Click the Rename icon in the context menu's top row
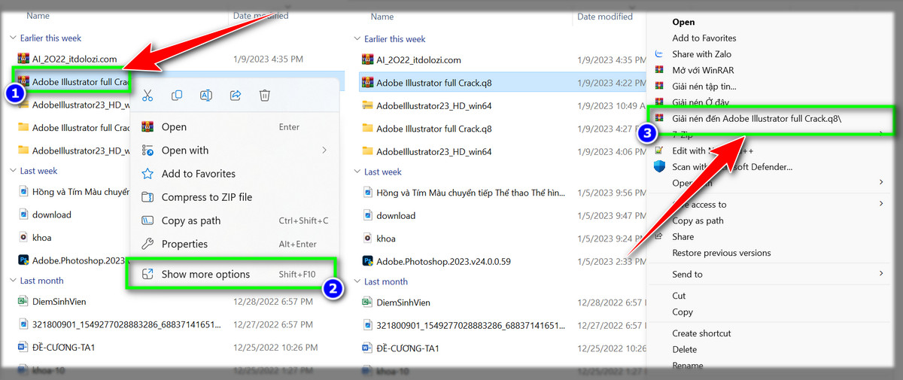The width and height of the screenshot is (903, 380). coord(206,96)
